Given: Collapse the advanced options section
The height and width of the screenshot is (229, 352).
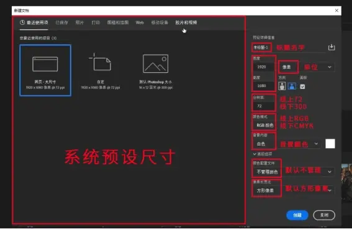Looking at the screenshot, I should [x=255, y=154].
